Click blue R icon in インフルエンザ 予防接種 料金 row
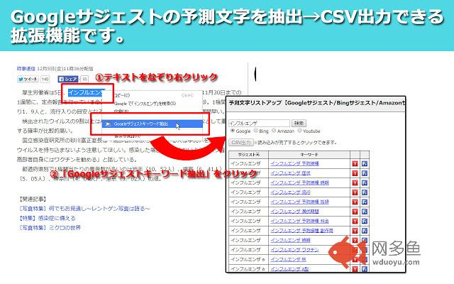This screenshot has height=284, width=454. pos(364,221)
